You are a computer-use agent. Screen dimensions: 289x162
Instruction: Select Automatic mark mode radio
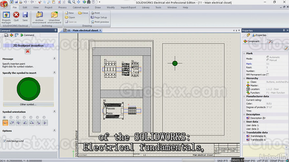click(x=268, y=57)
